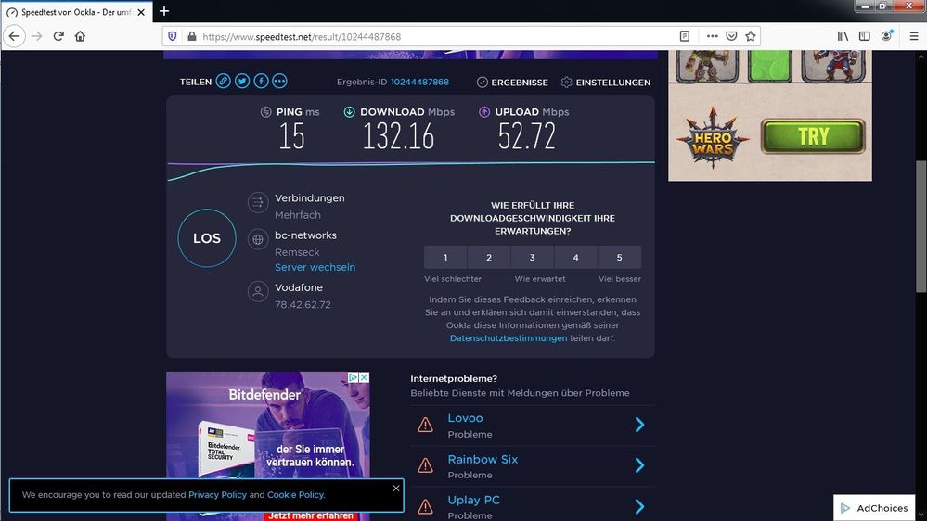927x521 pixels.
Task: Open more sharing options icon
Action: pyautogui.click(x=279, y=81)
